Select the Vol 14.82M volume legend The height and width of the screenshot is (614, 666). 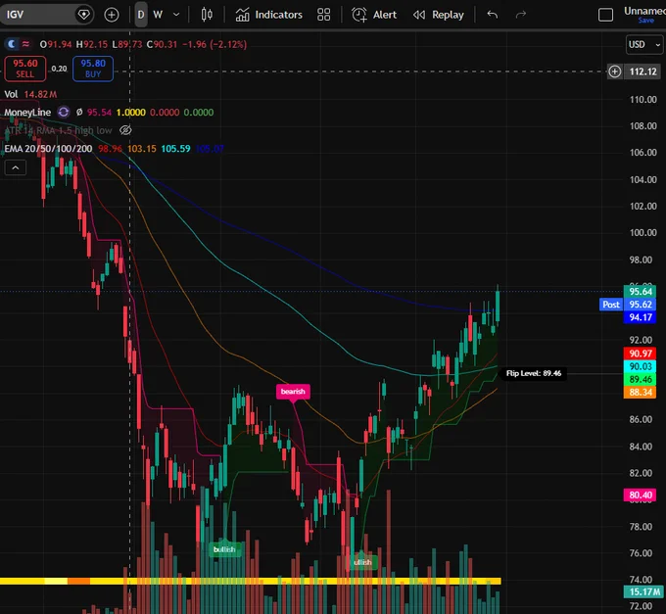(x=30, y=94)
